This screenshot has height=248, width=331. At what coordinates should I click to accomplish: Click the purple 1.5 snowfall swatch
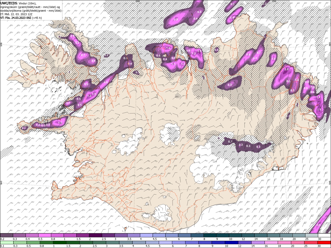[83, 235]
